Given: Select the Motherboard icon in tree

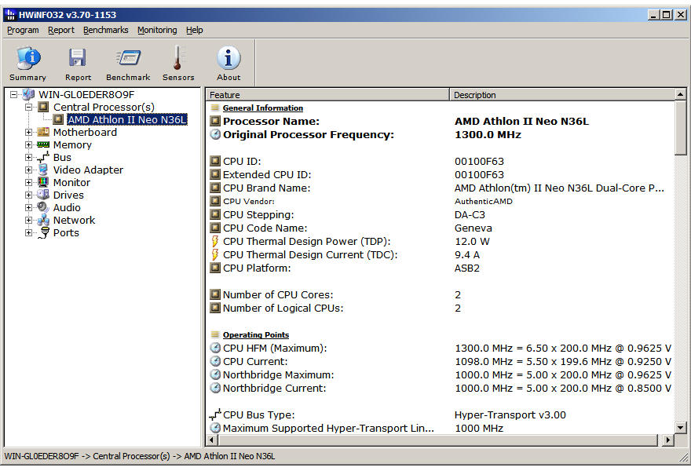Looking at the screenshot, I should (43, 132).
